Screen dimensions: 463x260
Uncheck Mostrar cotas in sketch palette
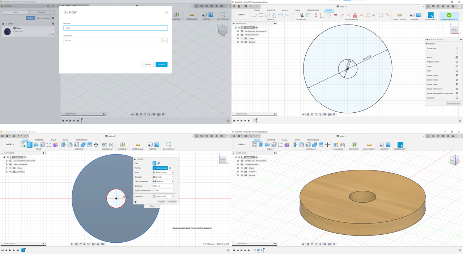457,84
